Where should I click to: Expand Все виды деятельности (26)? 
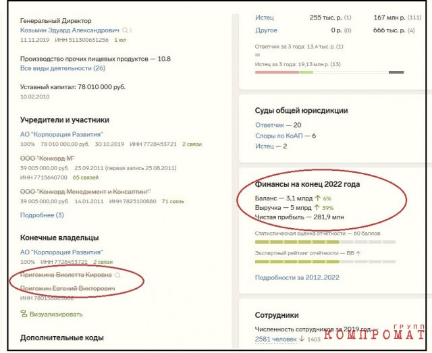[x=63, y=68]
